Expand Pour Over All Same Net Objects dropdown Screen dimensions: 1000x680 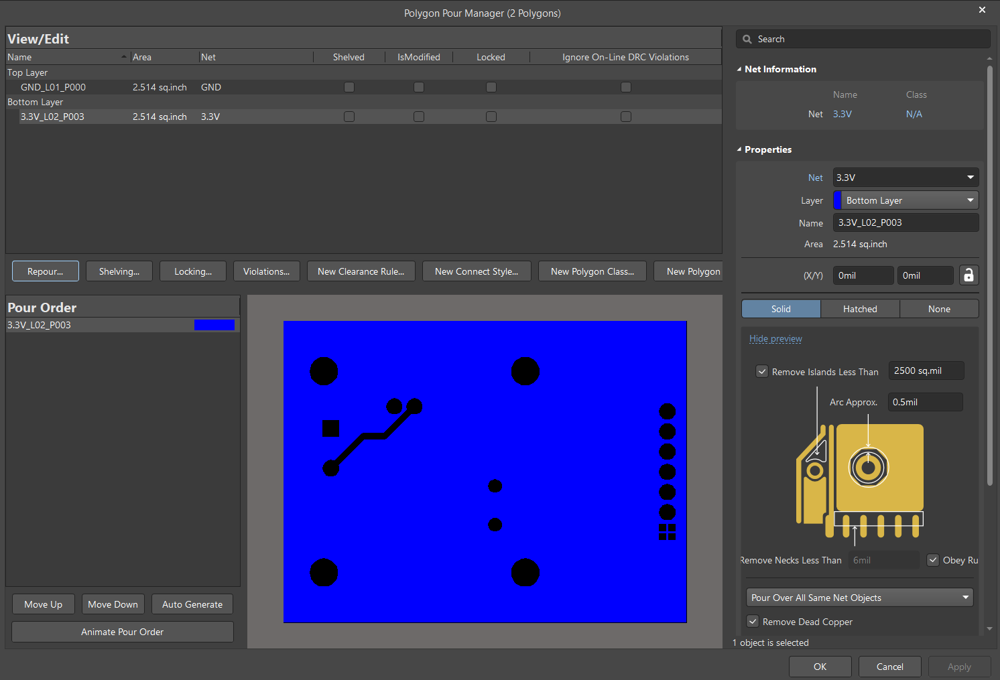(860, 598)
